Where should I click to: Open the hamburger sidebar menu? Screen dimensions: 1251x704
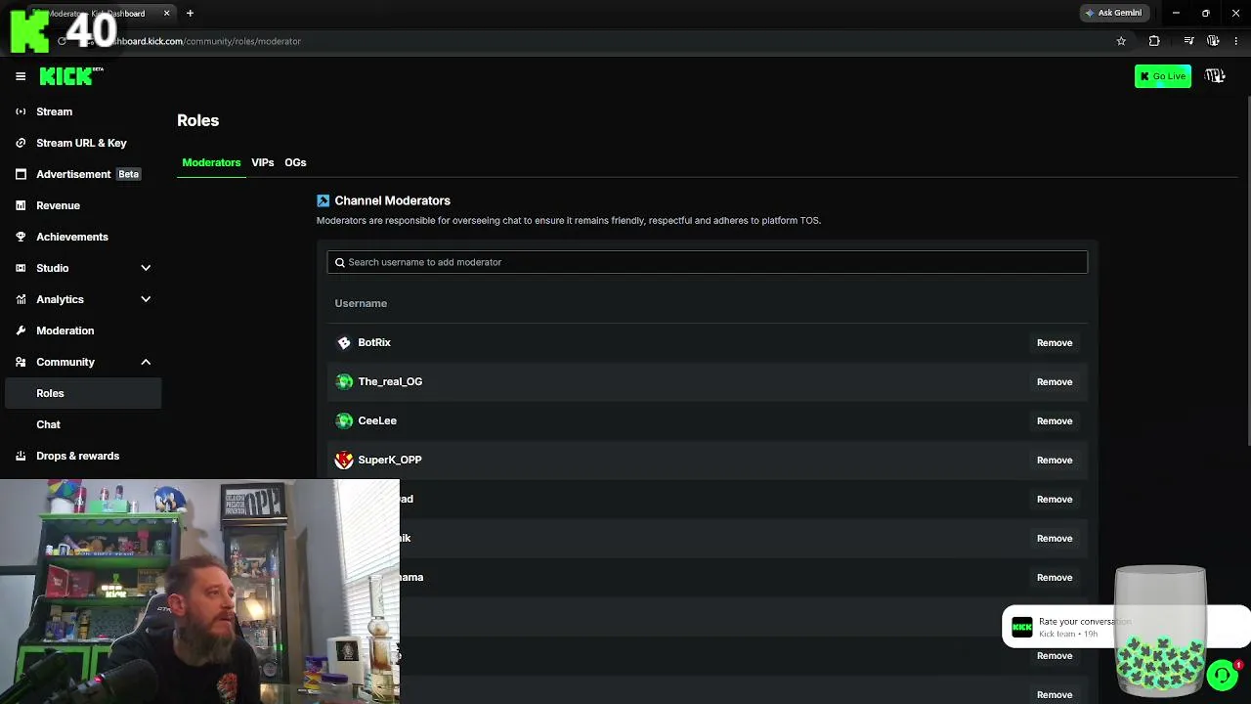pos(21,76)
